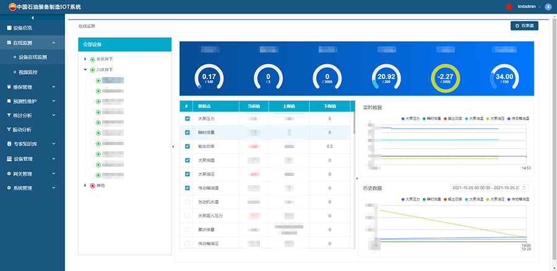Click the 网关管理 gear icon

[9, 174]
